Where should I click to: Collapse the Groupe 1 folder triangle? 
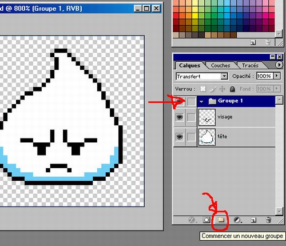click(x=201, y=101)
